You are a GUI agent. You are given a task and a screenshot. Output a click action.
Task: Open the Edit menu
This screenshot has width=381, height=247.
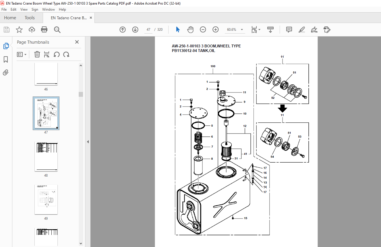point(13,9)
